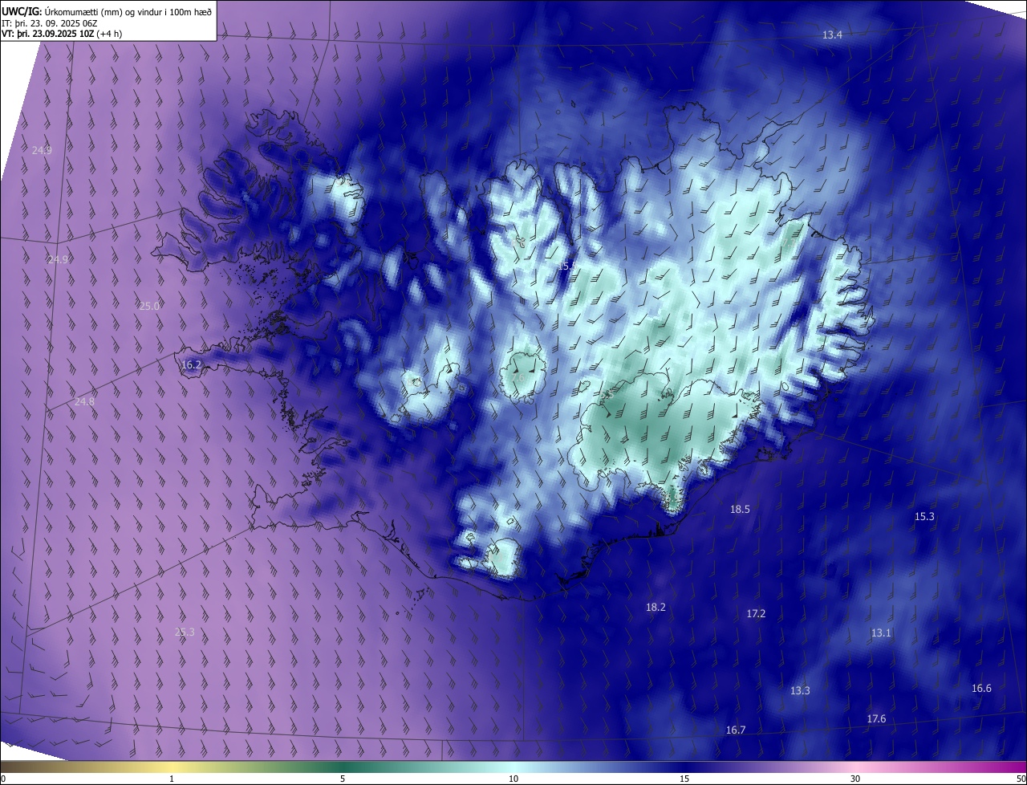Viewport: 1027px width, 785px height.
Task: Click the map value 16.6
Action: click(981, 689)
